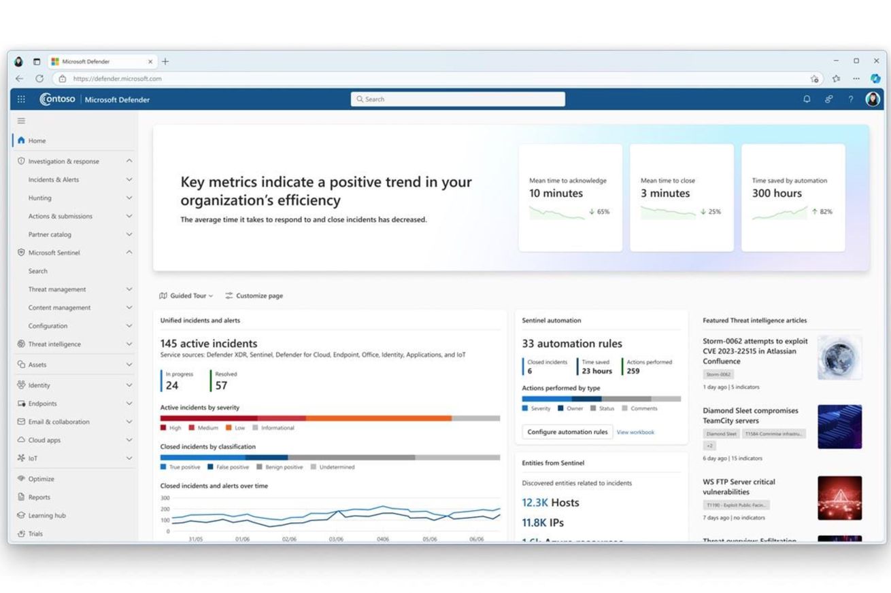This screenshot has height=593, width=891.
Task: Click the 12.3K Hosts entity count
Action: coord(550,503)
